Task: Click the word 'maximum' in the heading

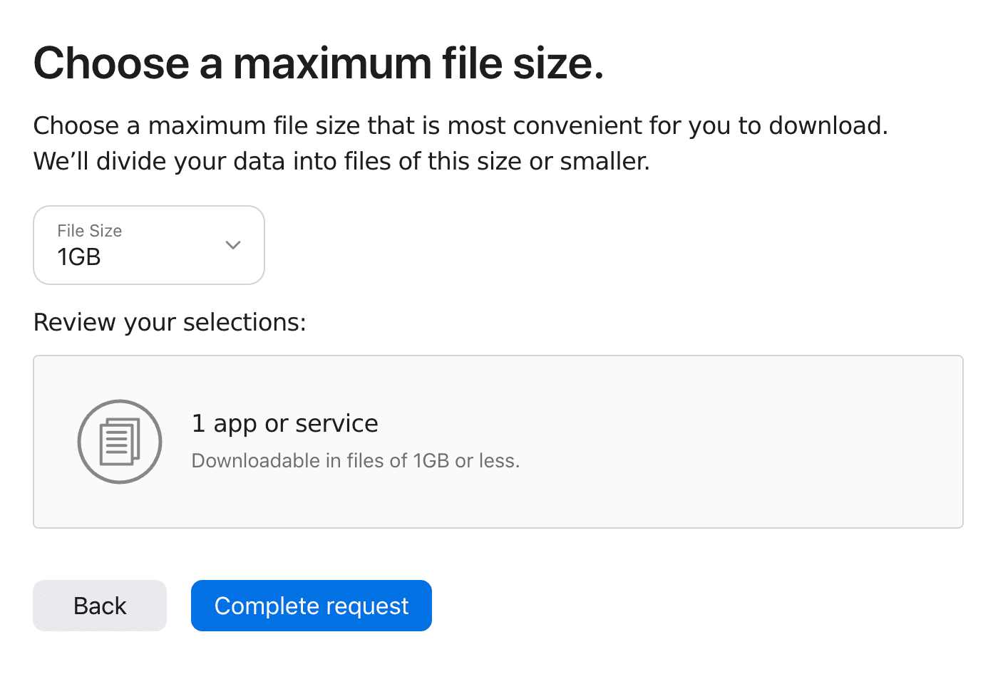Action: pyautogui.click(x=332, y=63)
